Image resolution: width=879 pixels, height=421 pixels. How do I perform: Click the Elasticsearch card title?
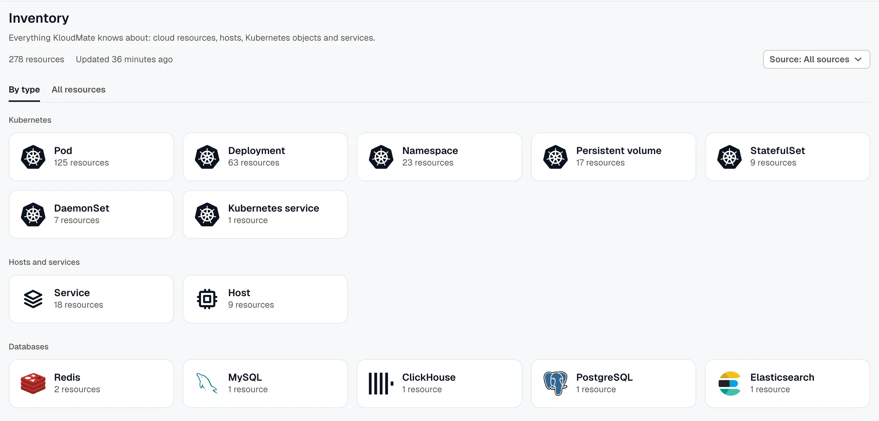pyautogui.click(x=782, y=377)
